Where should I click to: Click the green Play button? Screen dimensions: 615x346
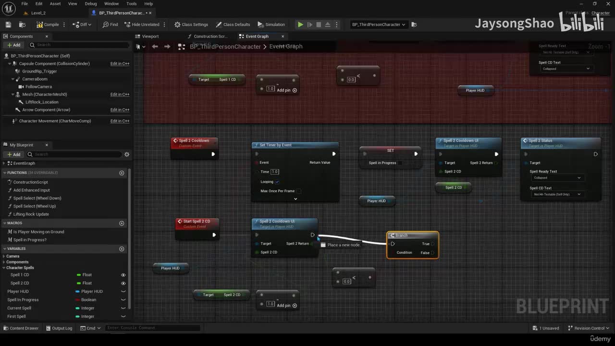click(300, 25)
